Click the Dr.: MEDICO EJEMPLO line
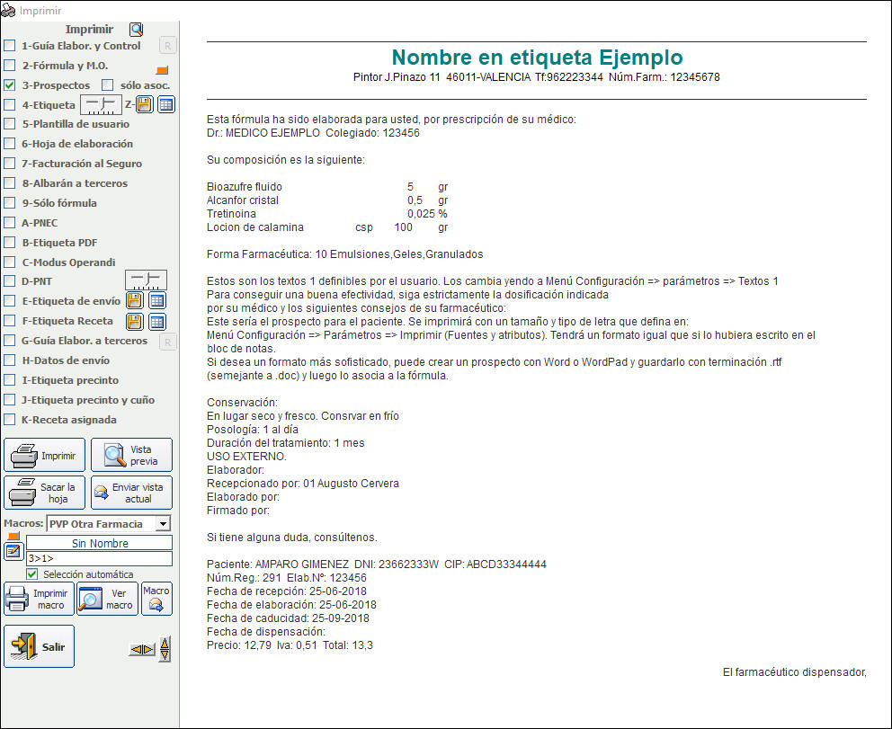Screen dimensions: 892x729 (314, 133)
